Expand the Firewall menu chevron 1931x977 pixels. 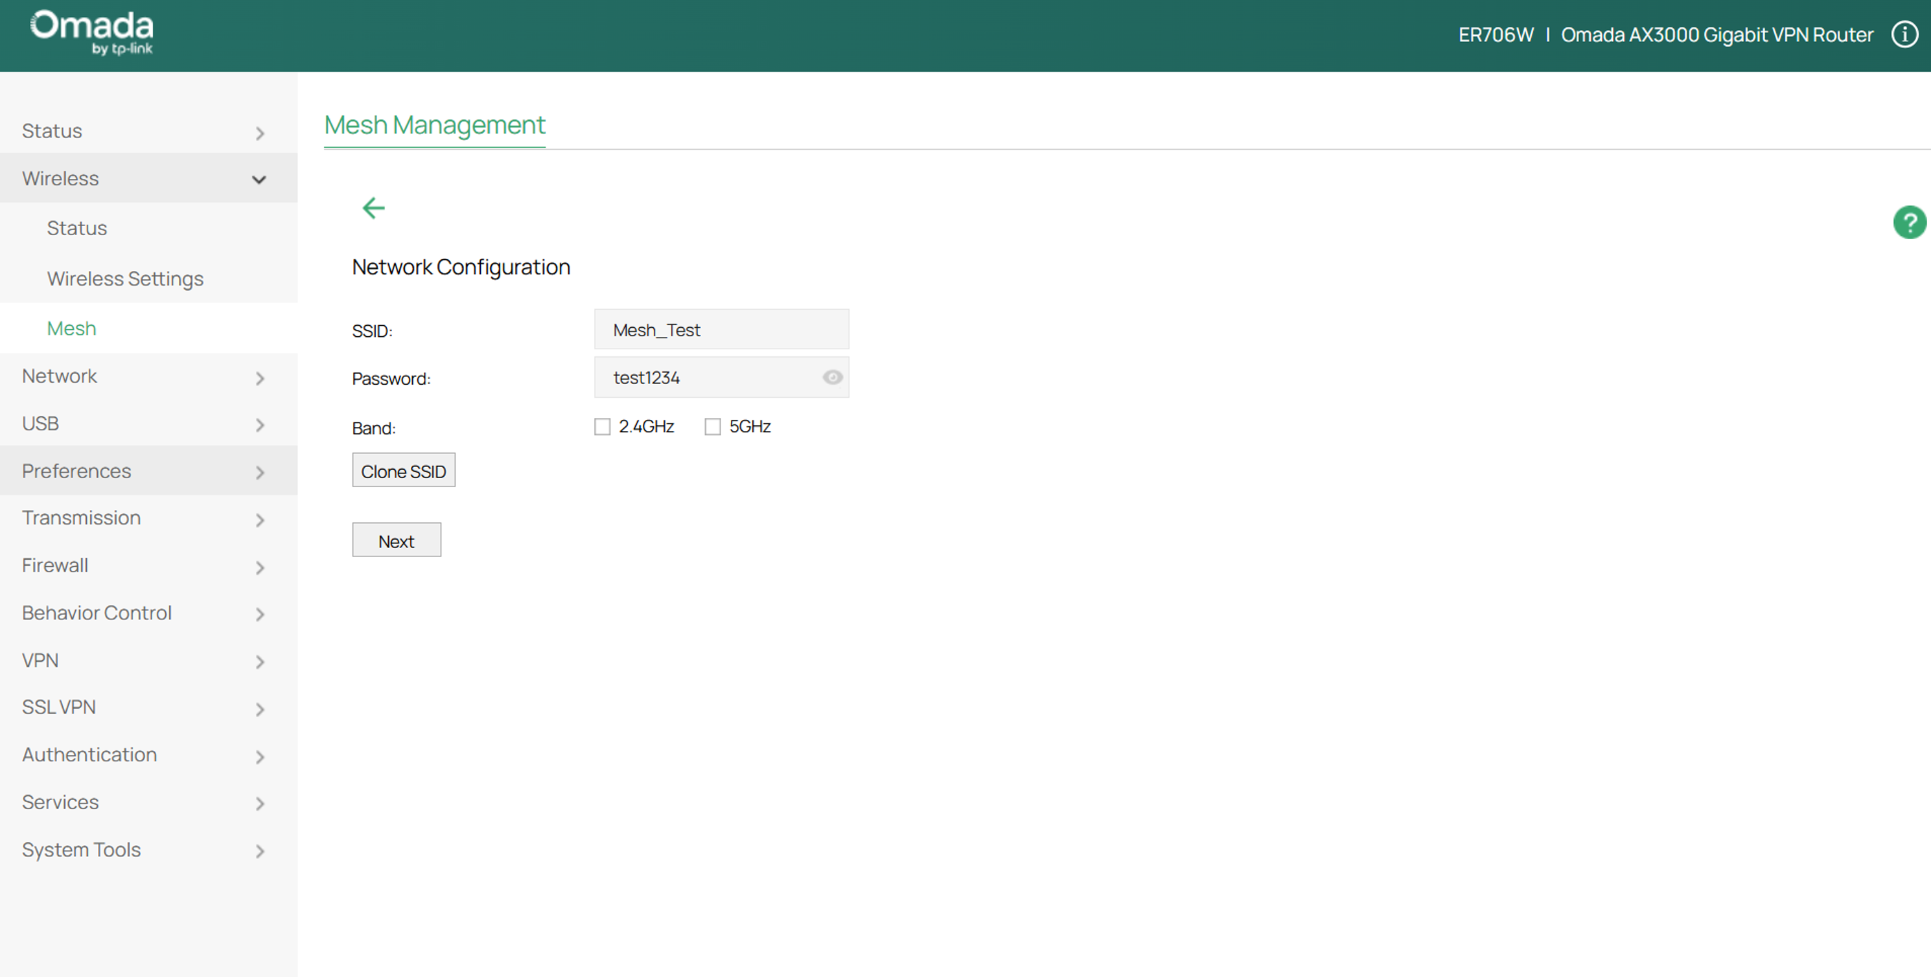click(x=260, y=568)
